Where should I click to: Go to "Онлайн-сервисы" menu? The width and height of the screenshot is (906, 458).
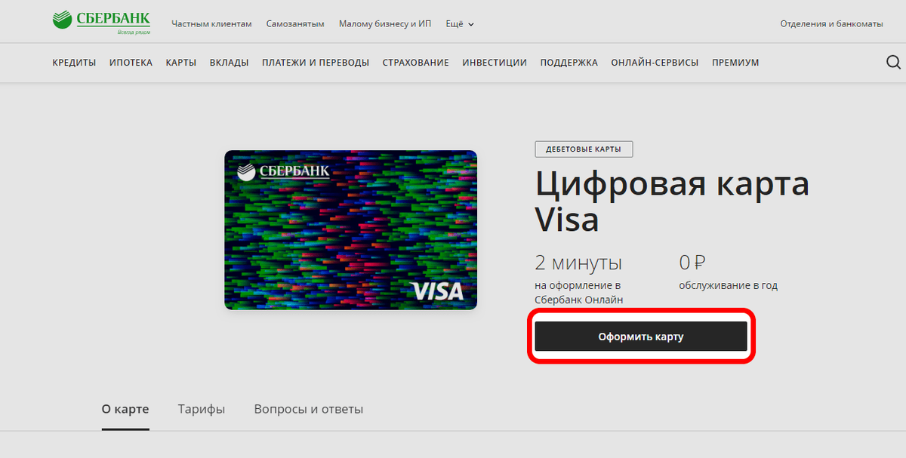click(x=655, y=63)
